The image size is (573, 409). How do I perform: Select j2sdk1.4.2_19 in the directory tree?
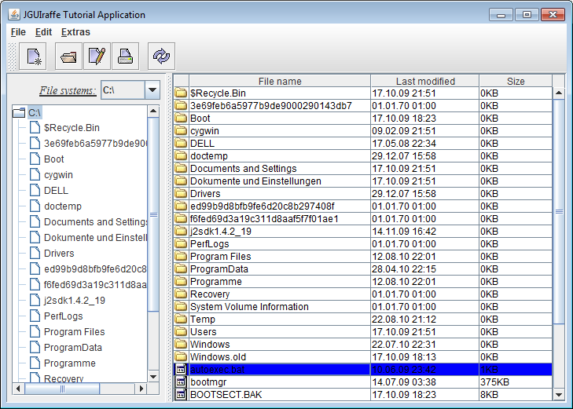point(75,301)
